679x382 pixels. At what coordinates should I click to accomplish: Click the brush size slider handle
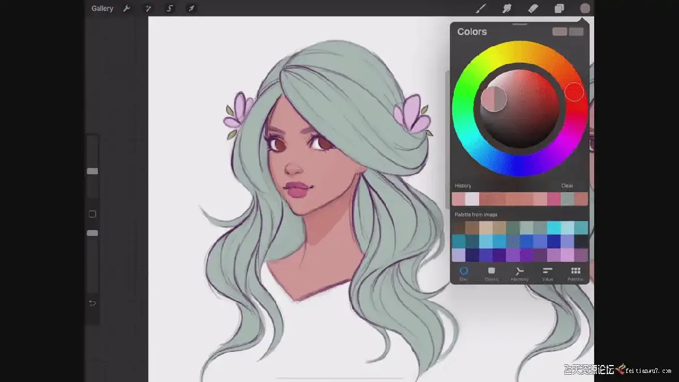pyautogui.click(x=92, y=171)
